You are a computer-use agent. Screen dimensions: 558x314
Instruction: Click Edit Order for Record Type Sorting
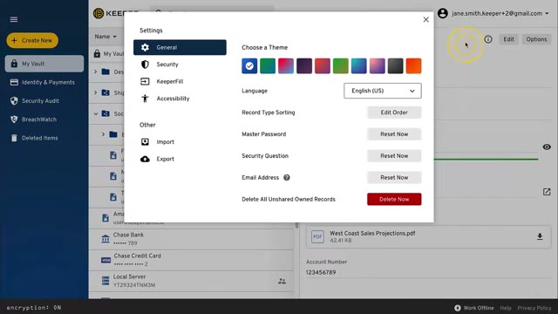[x=394, y=113]
